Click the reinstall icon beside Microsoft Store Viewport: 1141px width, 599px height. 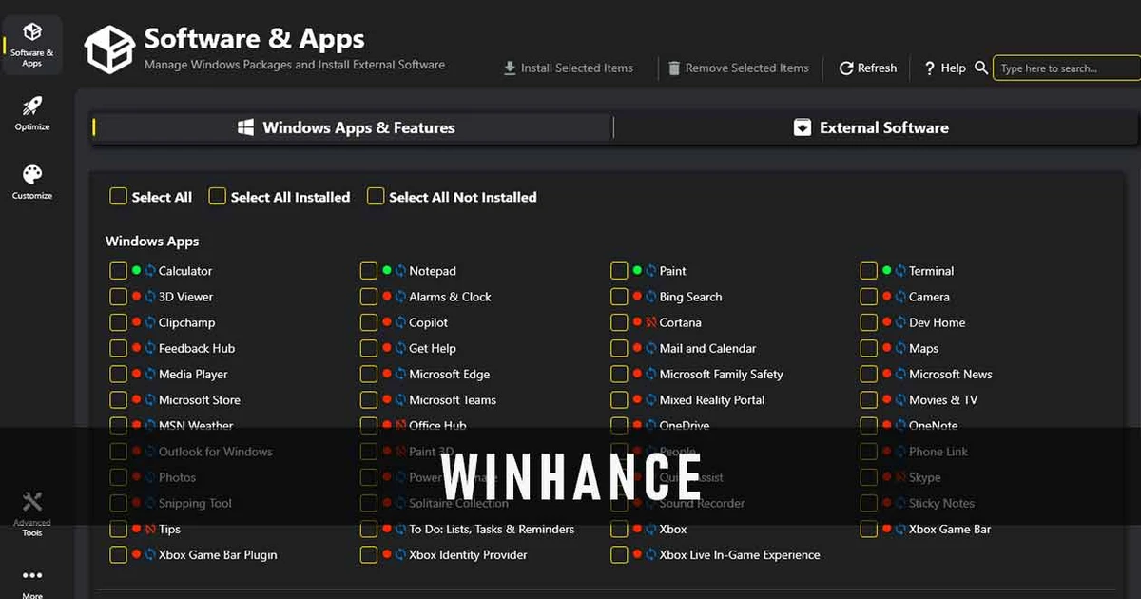(x=150, y=400)
